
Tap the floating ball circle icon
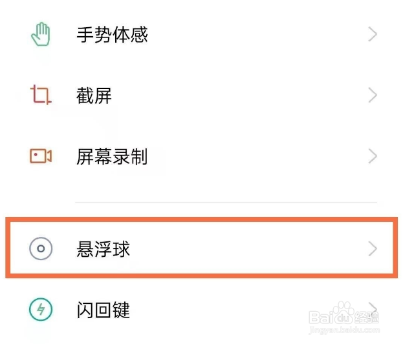click(x=41, y=248)
